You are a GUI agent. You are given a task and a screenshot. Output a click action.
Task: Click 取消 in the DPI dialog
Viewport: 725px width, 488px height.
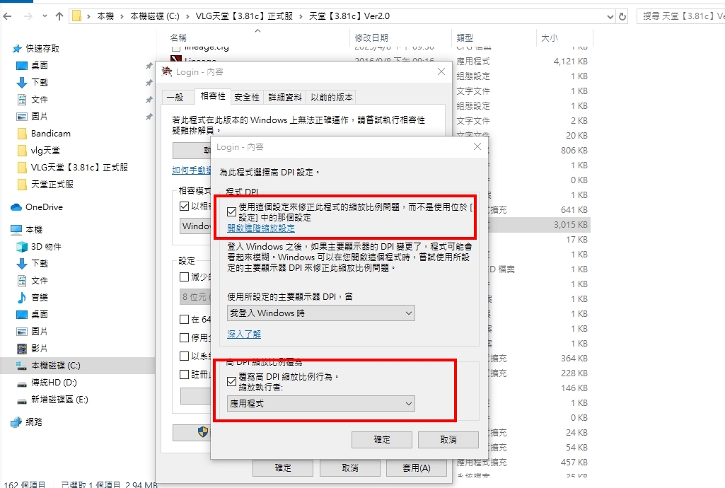click(448, 440)
